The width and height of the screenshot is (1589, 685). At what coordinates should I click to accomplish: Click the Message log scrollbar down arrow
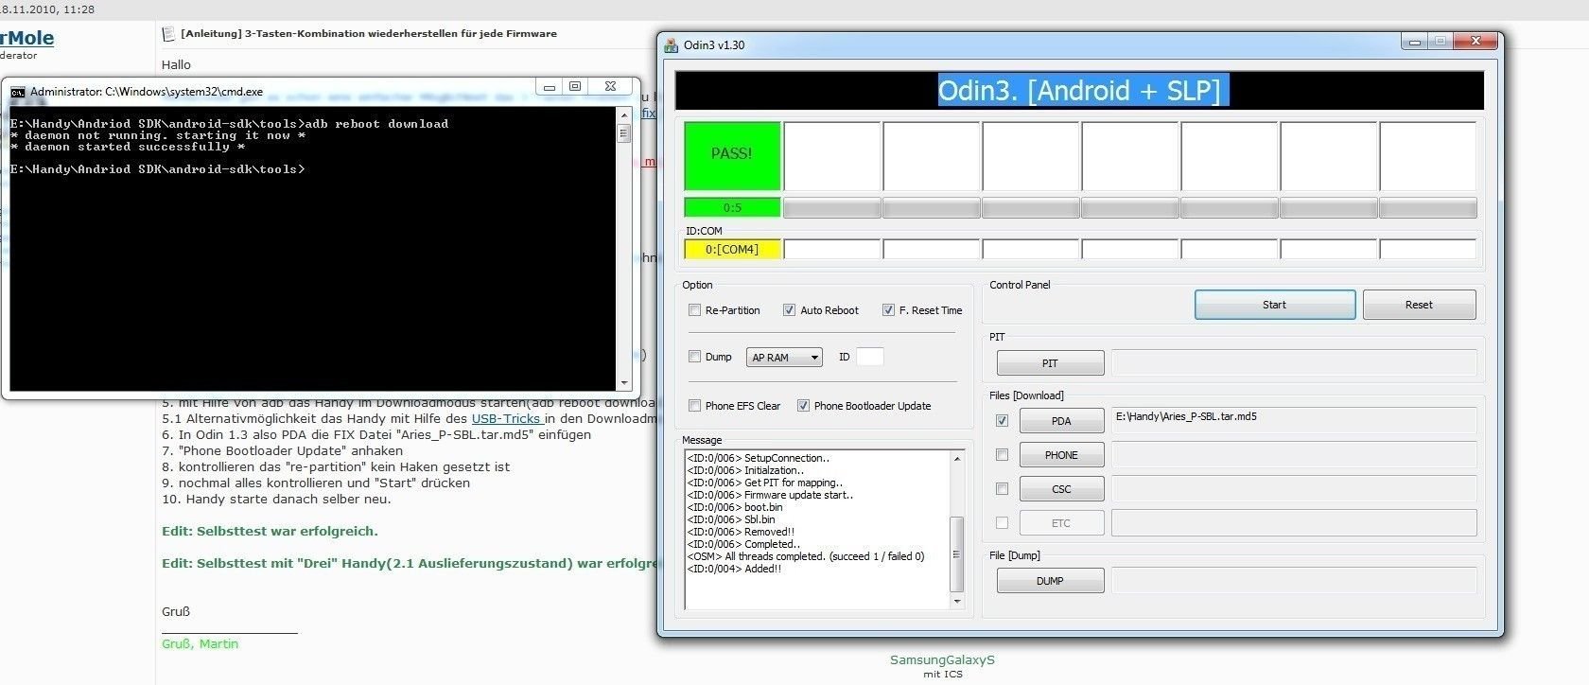tap(957, 602)
